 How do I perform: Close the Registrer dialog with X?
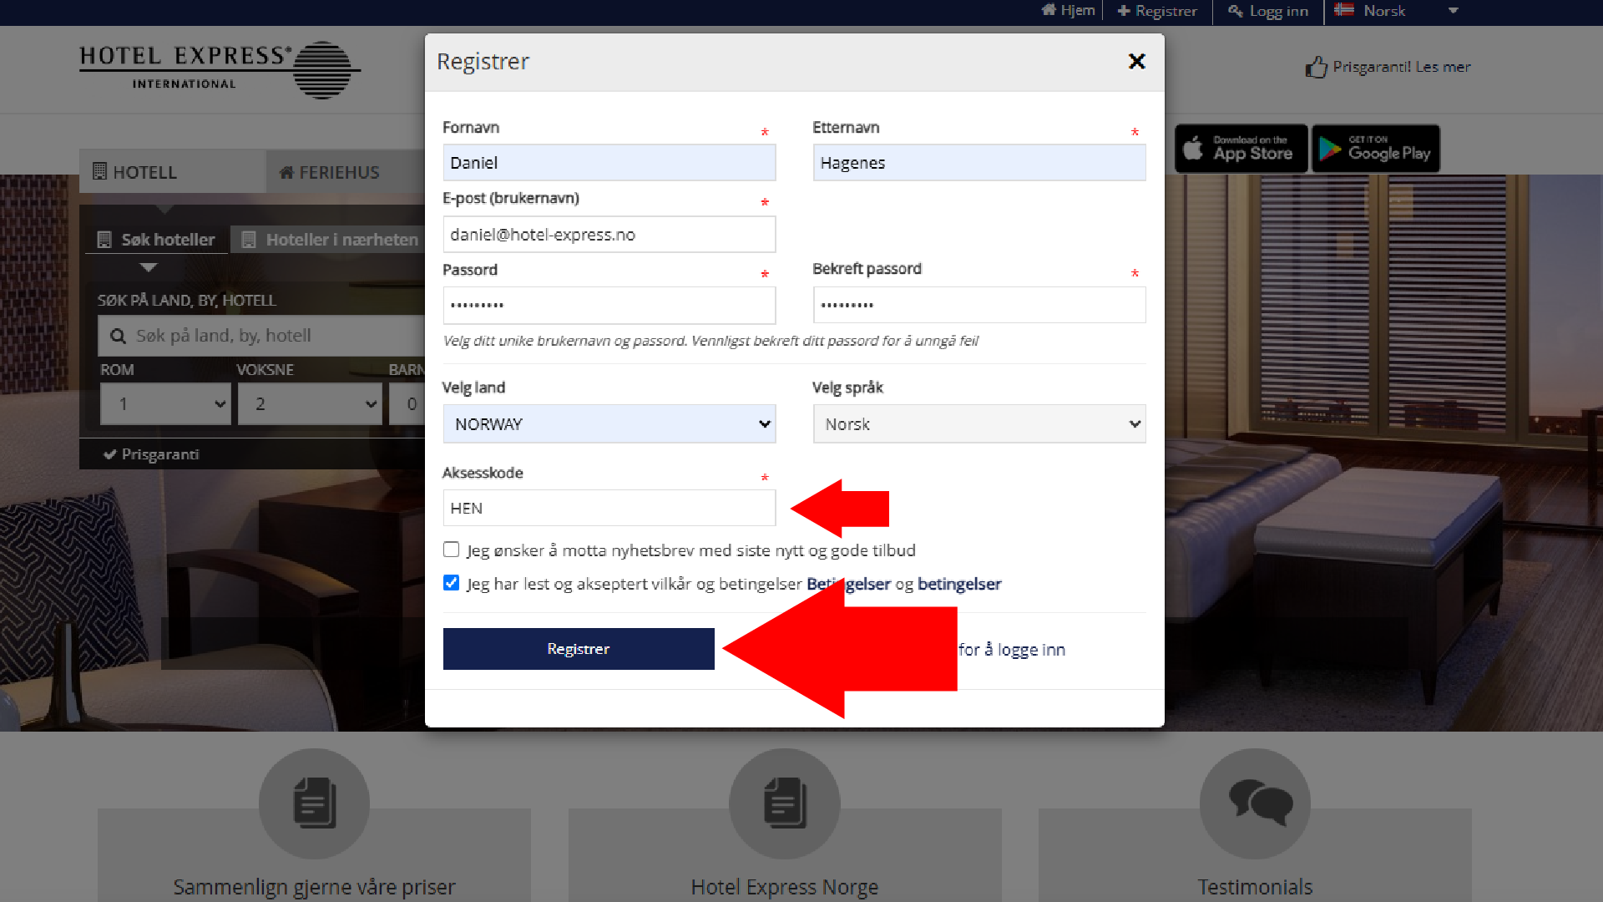[x=1136, y=61]
